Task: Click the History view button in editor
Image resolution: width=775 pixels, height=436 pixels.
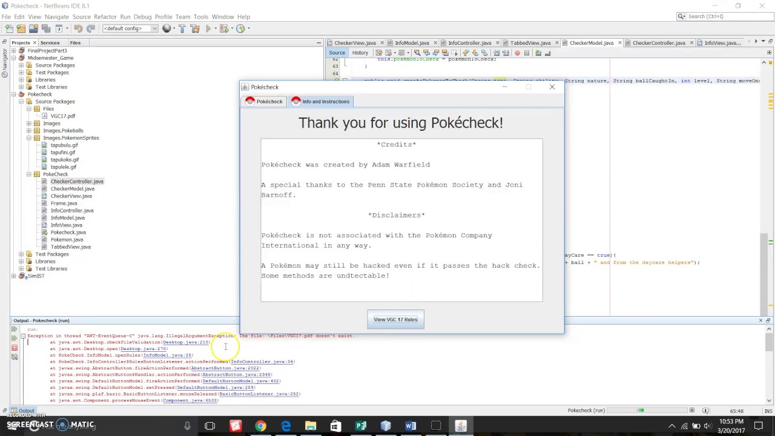Action: pos(360,53)
